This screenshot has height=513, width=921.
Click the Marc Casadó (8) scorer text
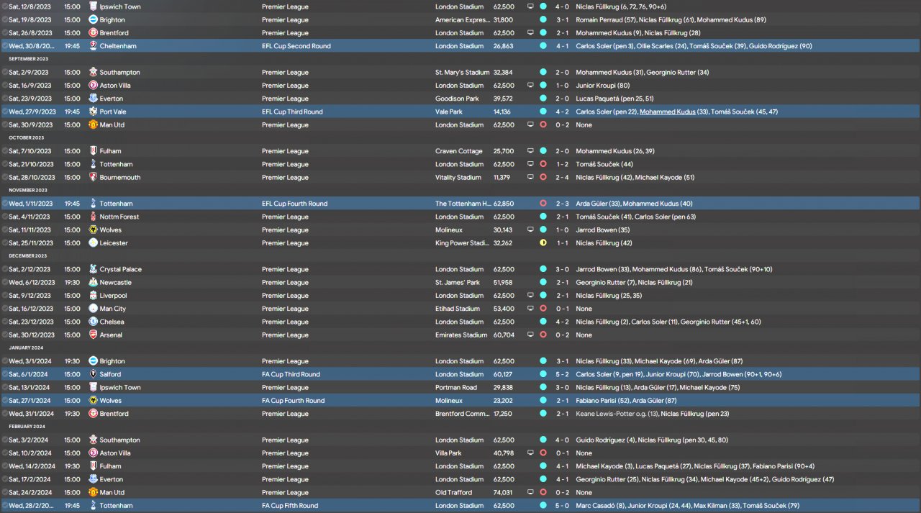click(601, 506)
